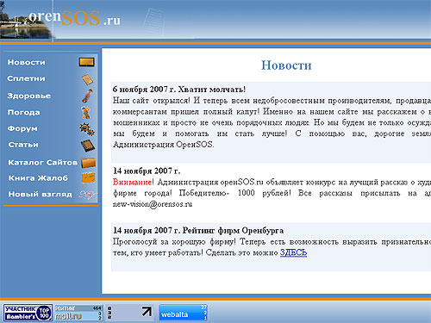Open Каталог Сайтов link
The width and height of the screenshot is (431, 323).
pos(42,163)
